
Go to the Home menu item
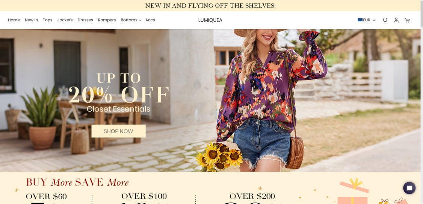[x=14, y=20]
